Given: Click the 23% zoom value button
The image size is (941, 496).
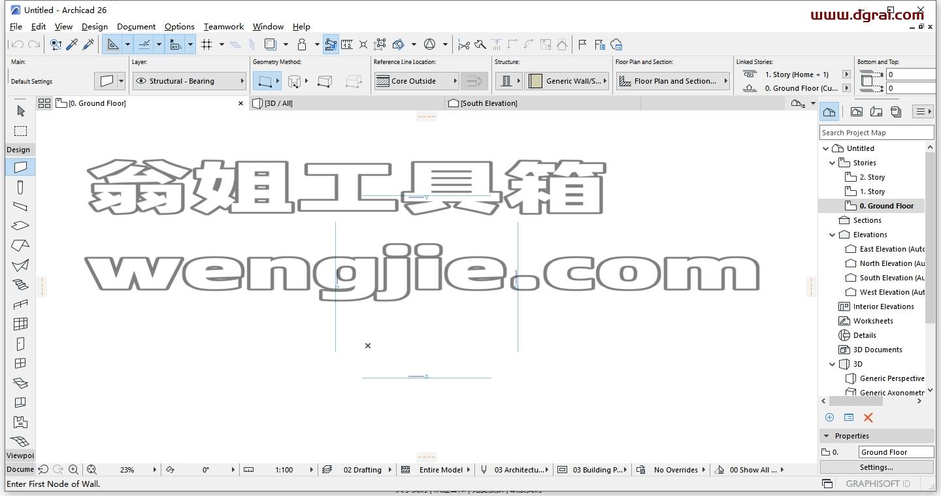Looking at the screenshot, I should 127,470.
